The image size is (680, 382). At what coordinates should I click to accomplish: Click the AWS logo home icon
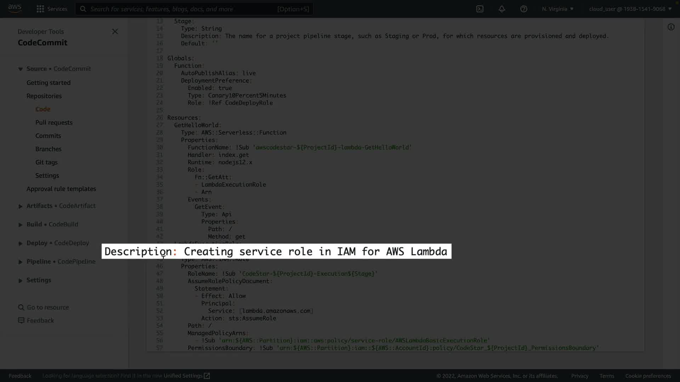[x=15, y=8]
